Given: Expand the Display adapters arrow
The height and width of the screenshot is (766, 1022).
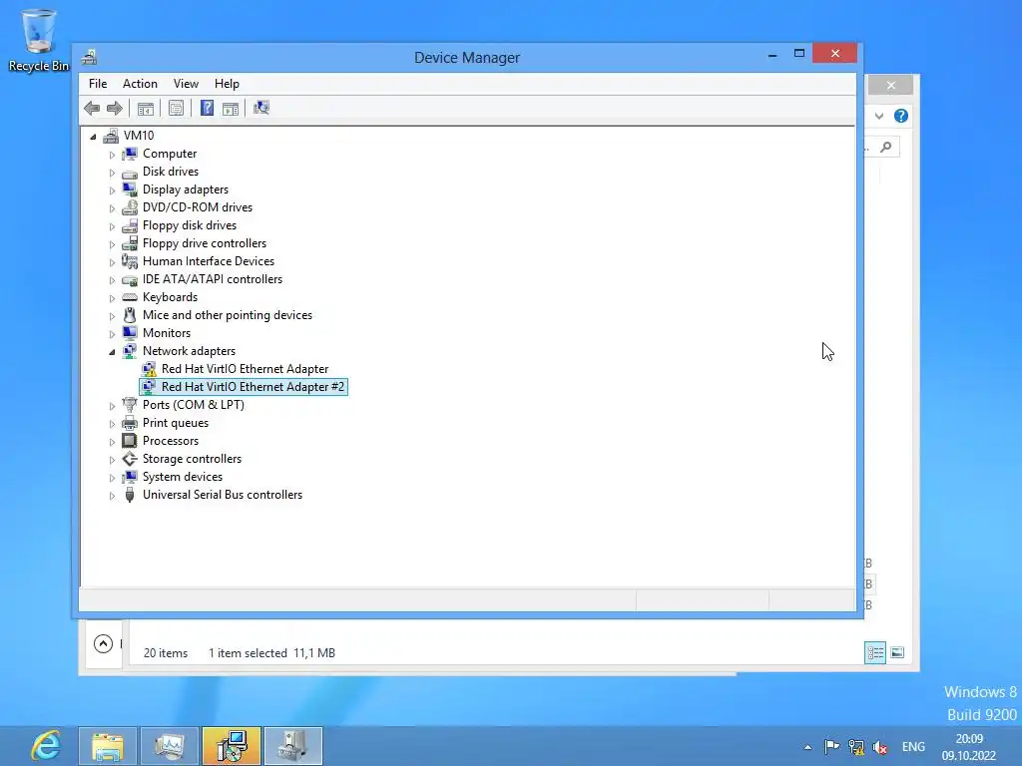Looking at the screenshot, I should (112, 191).
